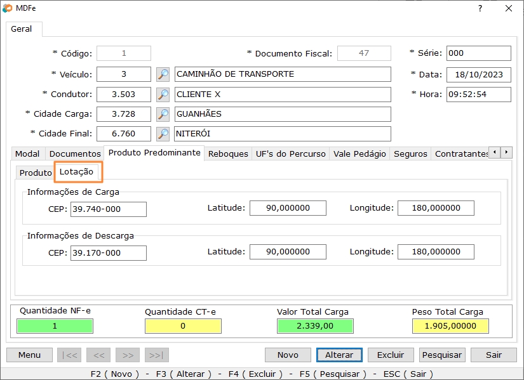Click the Descarga Longitude field

coord(436,252)
